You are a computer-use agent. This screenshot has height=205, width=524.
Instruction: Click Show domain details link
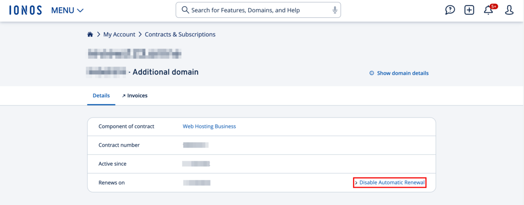[399, 73]
